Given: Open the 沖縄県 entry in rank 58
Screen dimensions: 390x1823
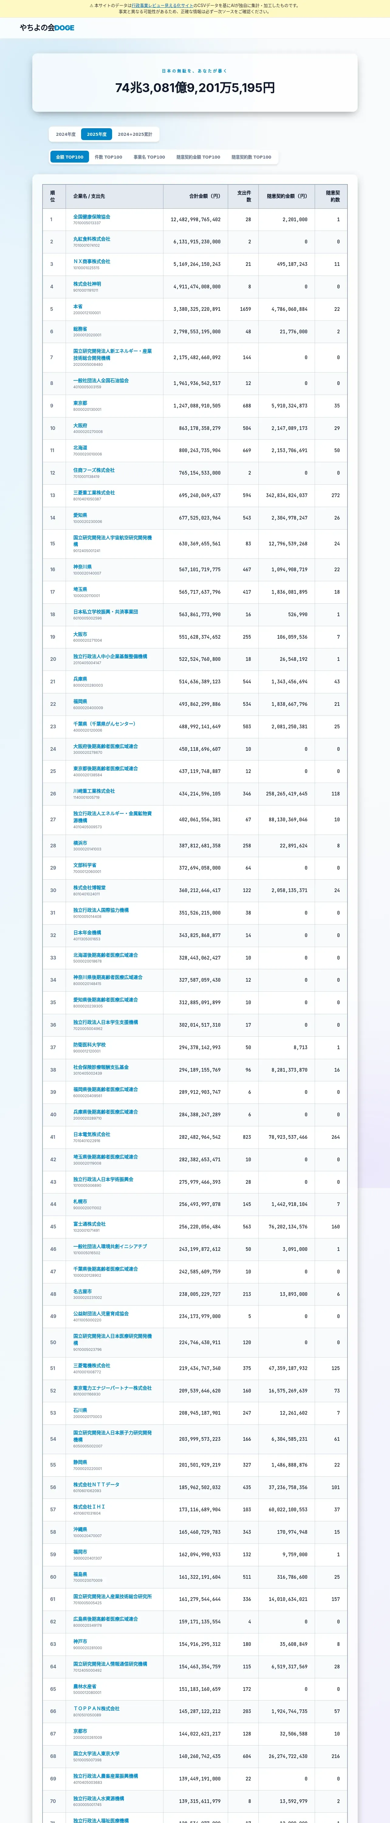Looking at the screenshot, I should pos(80,1529).
